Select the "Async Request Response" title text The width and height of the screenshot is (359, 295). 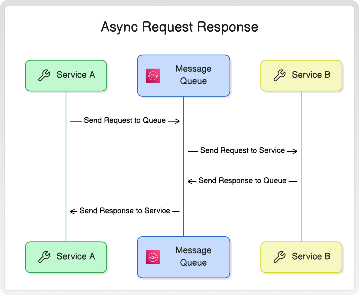(x=179, y=27)
